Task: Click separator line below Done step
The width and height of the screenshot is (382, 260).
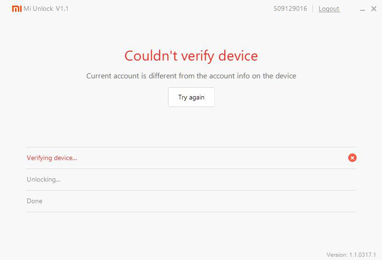Action: pyautogui.click(x=191, y=212)
